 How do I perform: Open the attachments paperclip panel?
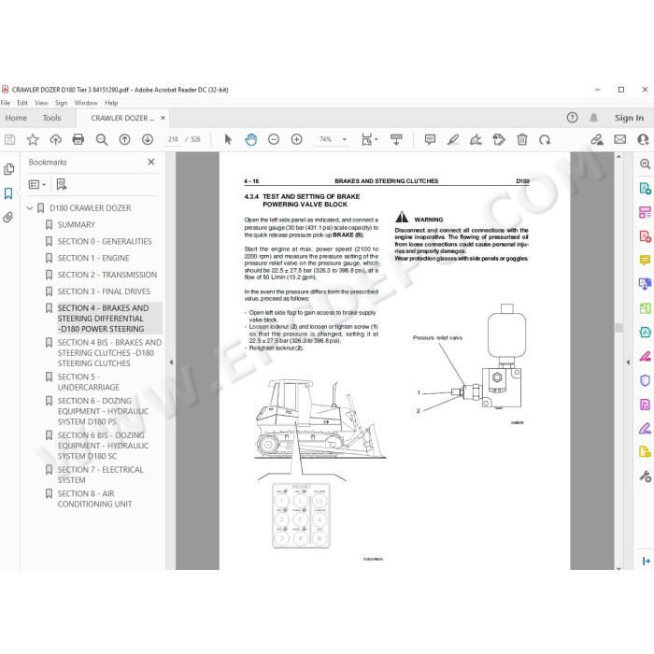(x=8, y=218)
